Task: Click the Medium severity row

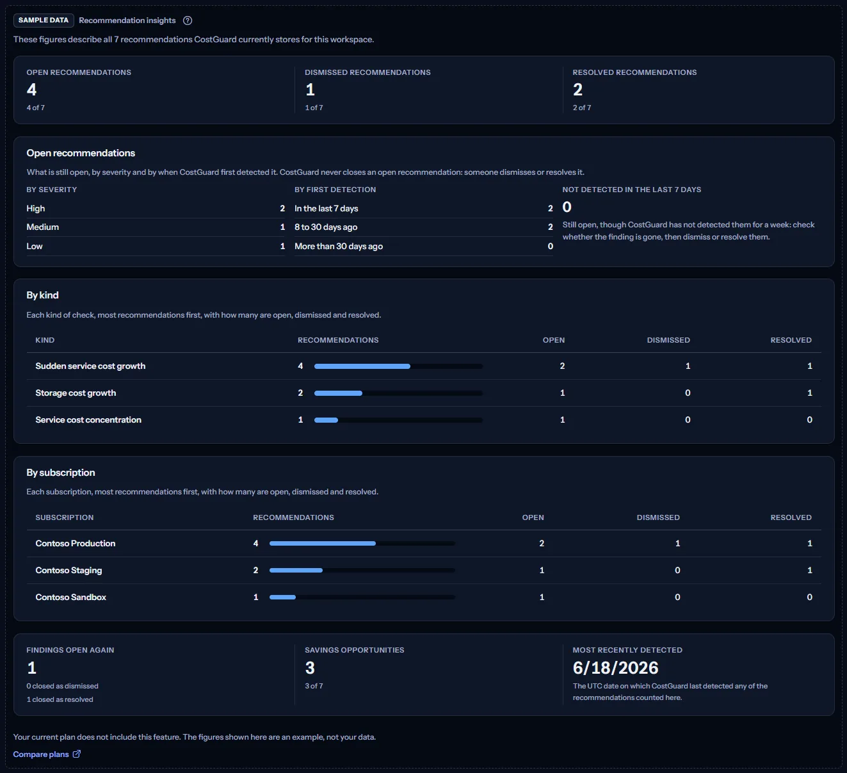Action: coord(156,227)
